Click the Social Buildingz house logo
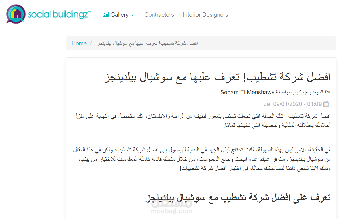Image resolution: width=344 pixels, height=219 pixels. tap(16, 14)
